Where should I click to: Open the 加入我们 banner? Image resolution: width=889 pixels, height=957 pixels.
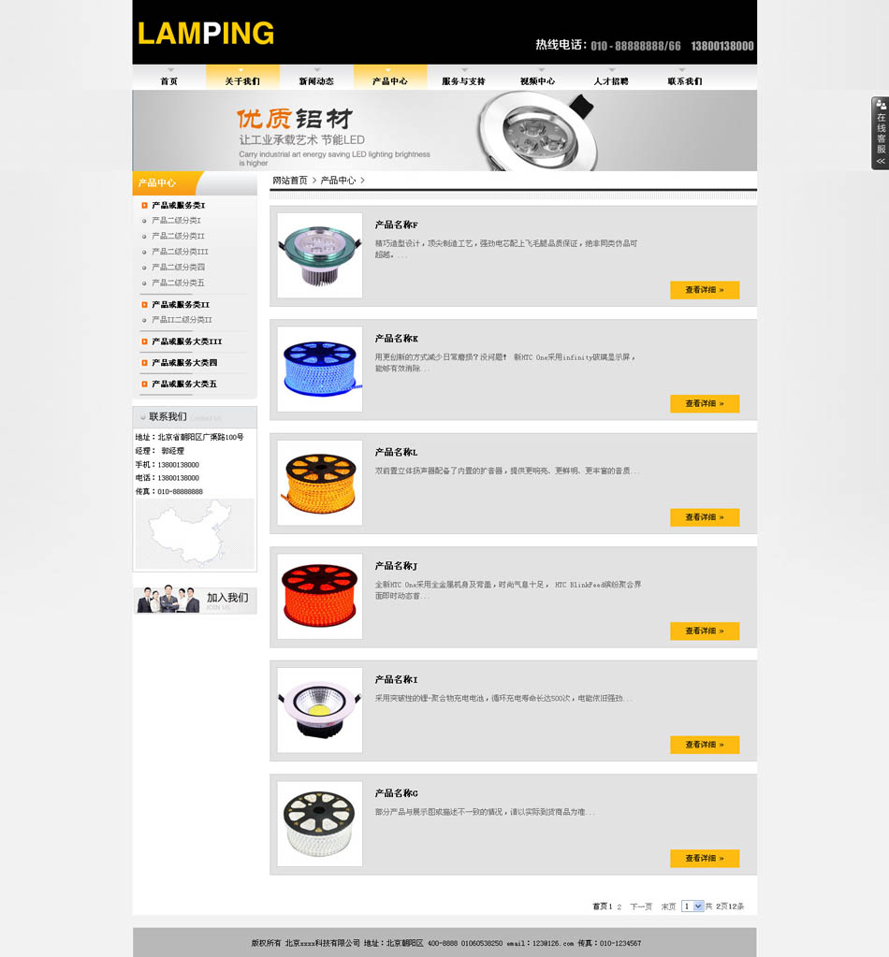[x=195, y=600]
